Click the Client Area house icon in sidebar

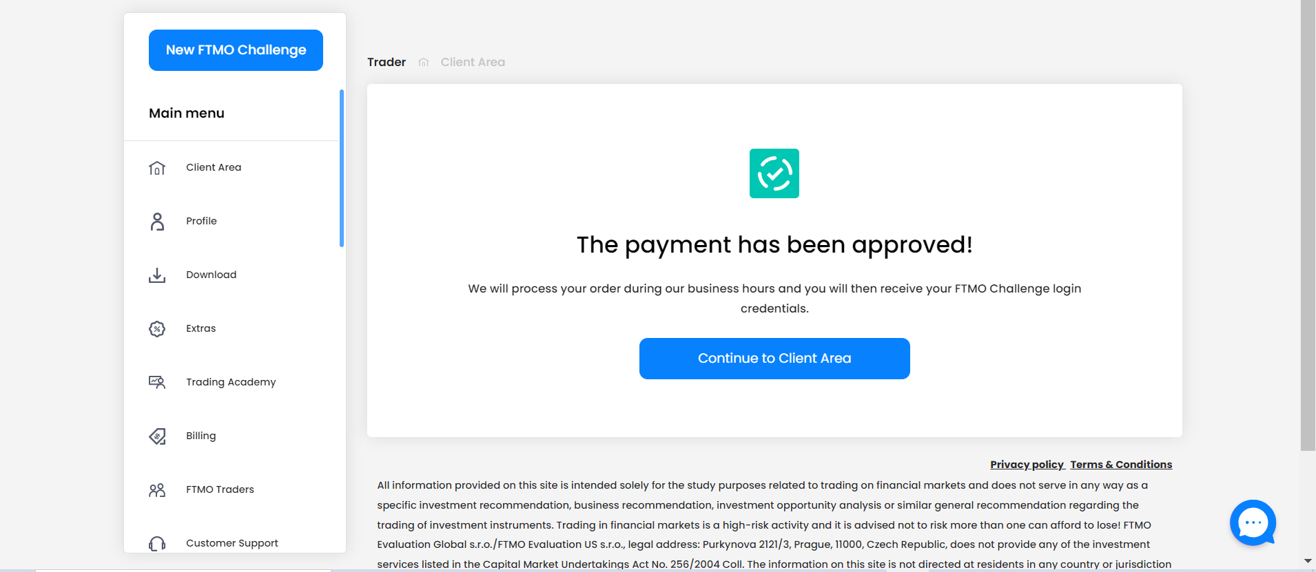[157, 168]
